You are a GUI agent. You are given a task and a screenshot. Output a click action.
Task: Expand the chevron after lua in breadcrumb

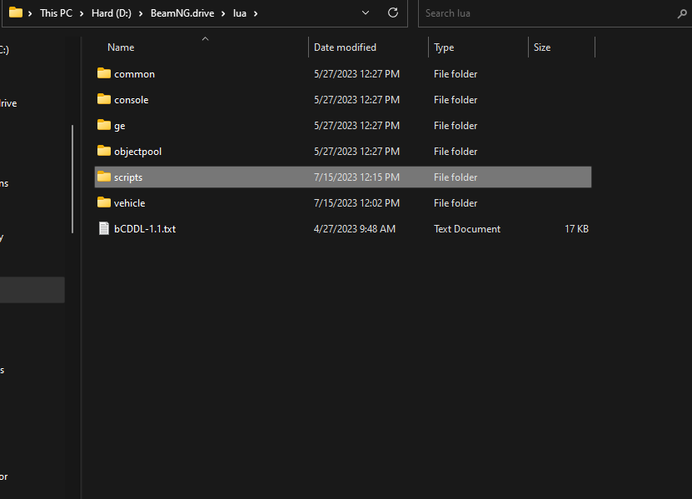pyautogui.click(x=256, y=13)
